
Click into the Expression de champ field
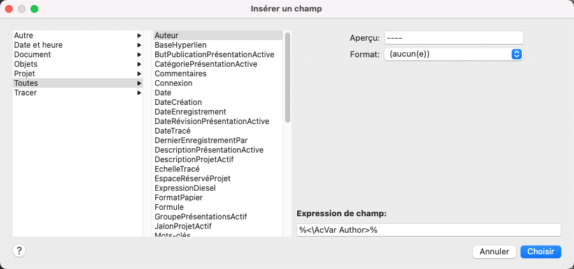coord(428,230)
